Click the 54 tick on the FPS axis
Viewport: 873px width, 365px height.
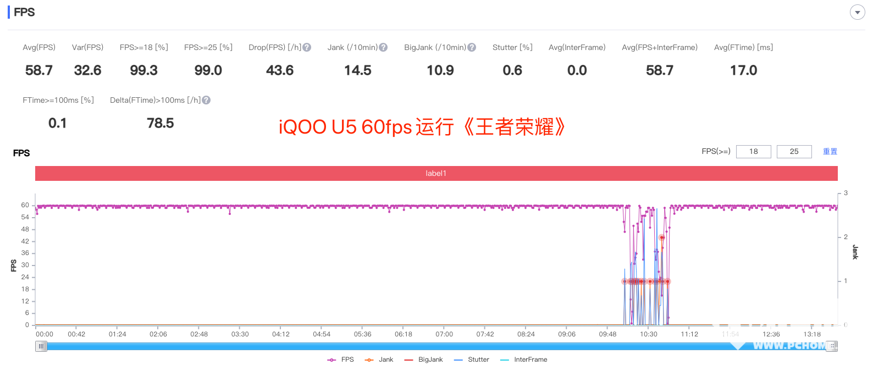[25, 217]
